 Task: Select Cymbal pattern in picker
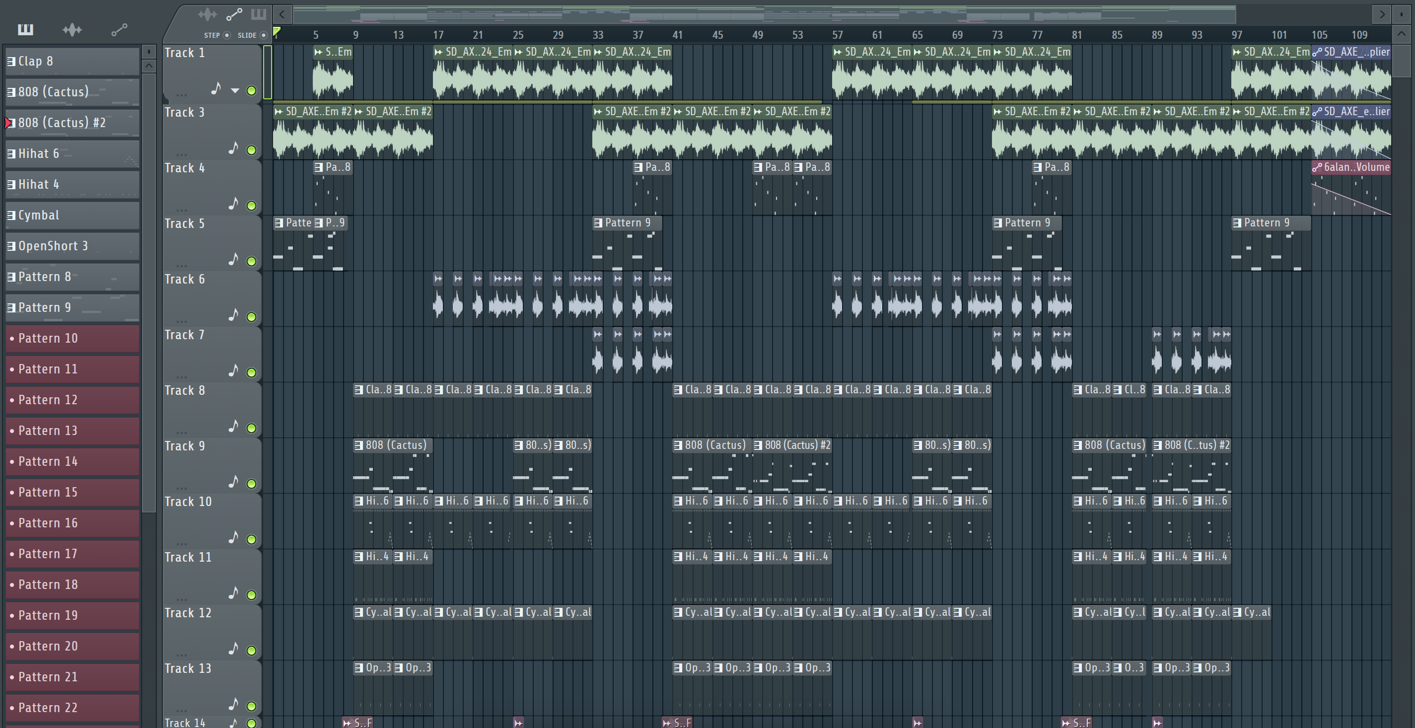point(72,215)
